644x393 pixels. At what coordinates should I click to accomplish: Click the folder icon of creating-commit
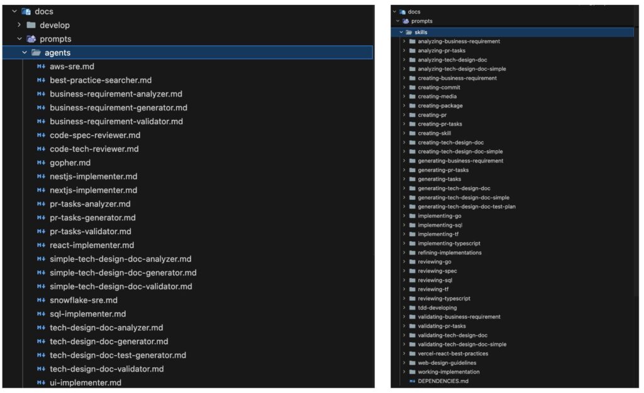click(x=412, y=87)
